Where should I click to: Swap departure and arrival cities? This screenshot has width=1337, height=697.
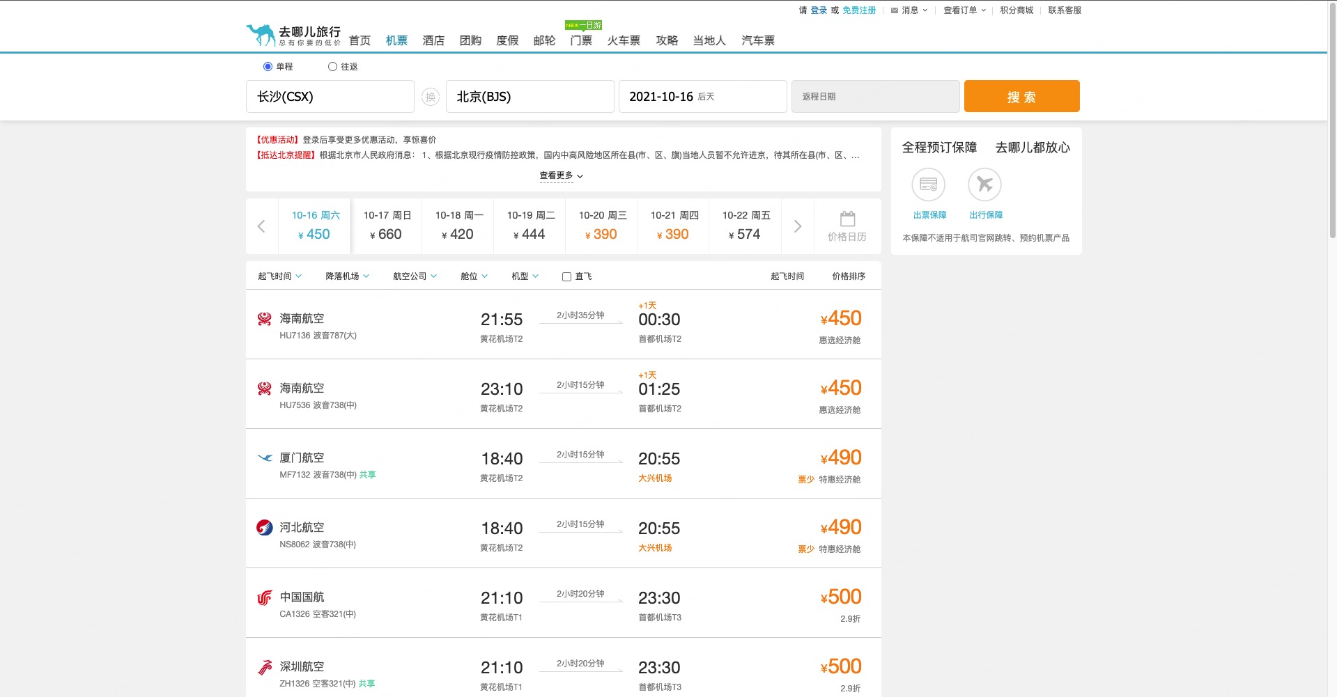click(x=431, y=97)
